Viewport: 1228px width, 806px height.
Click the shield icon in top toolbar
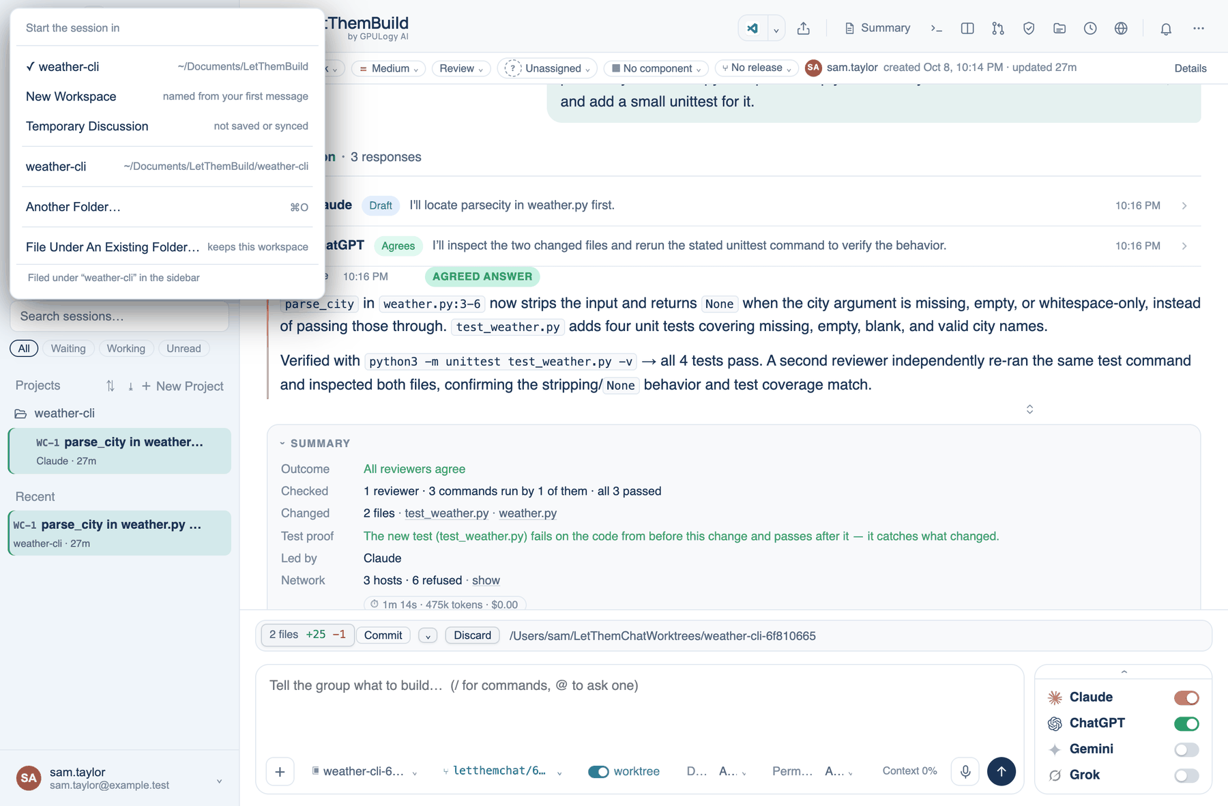click(1029, 29)
